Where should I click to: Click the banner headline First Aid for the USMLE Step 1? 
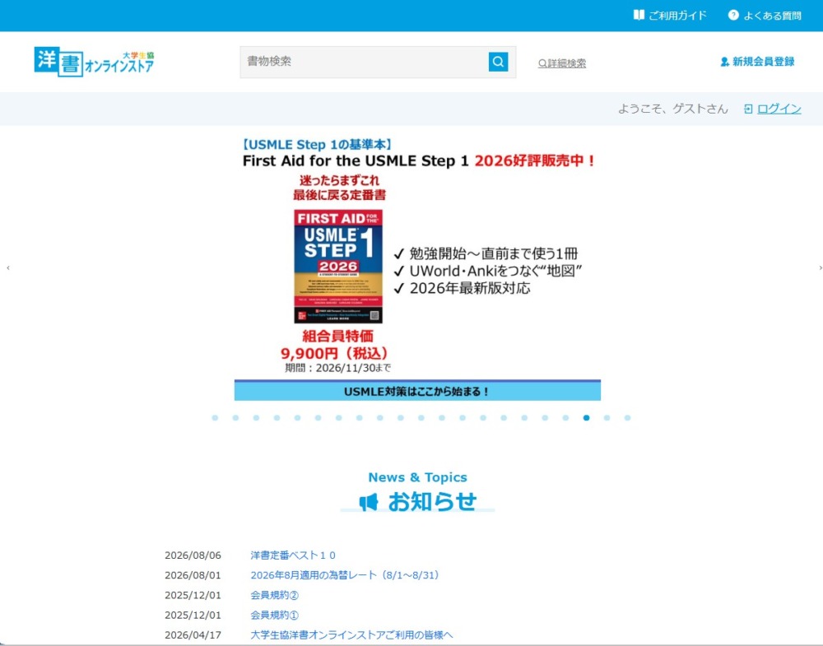[356, 160]
